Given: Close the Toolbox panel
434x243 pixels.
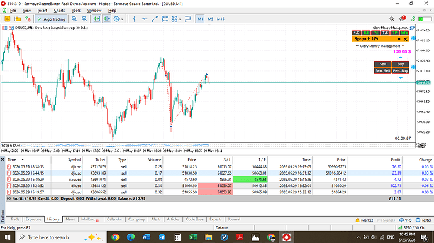Looking at the screenshot, I should point(3,159).
